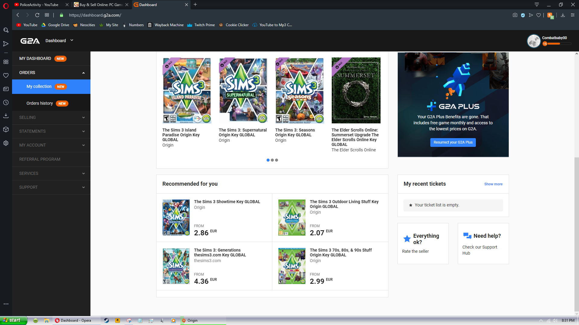Open Opera sidebar downloads icon
The height and width of the screenshot is (325, 579).
click(6, 116)
